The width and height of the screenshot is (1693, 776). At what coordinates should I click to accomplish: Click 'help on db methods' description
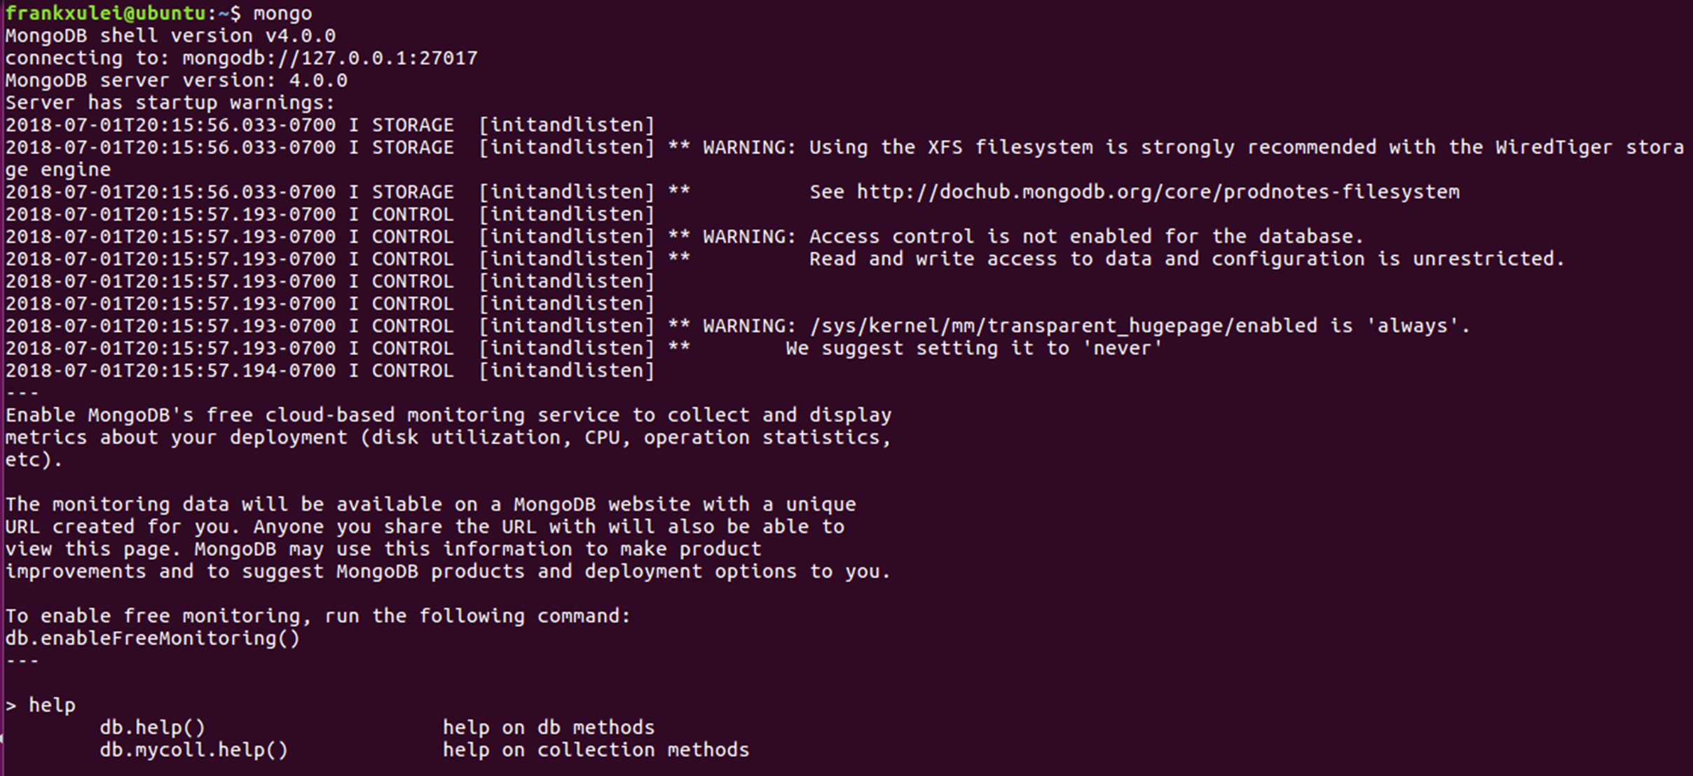point(548,728)
